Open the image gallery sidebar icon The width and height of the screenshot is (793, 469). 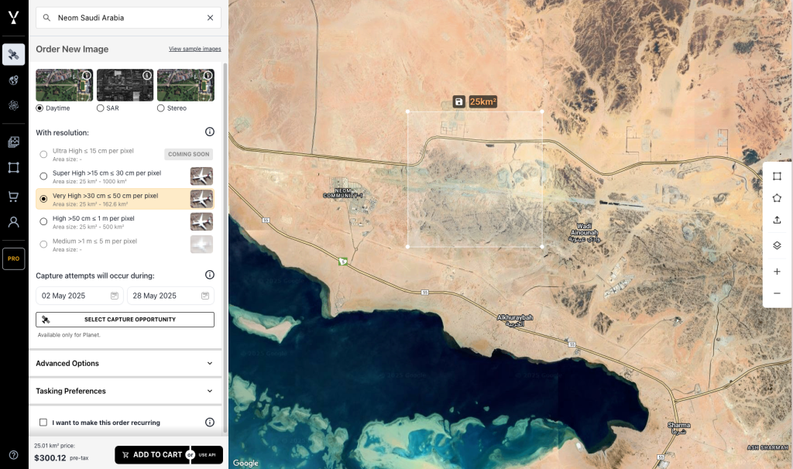[x=13, y=142]
